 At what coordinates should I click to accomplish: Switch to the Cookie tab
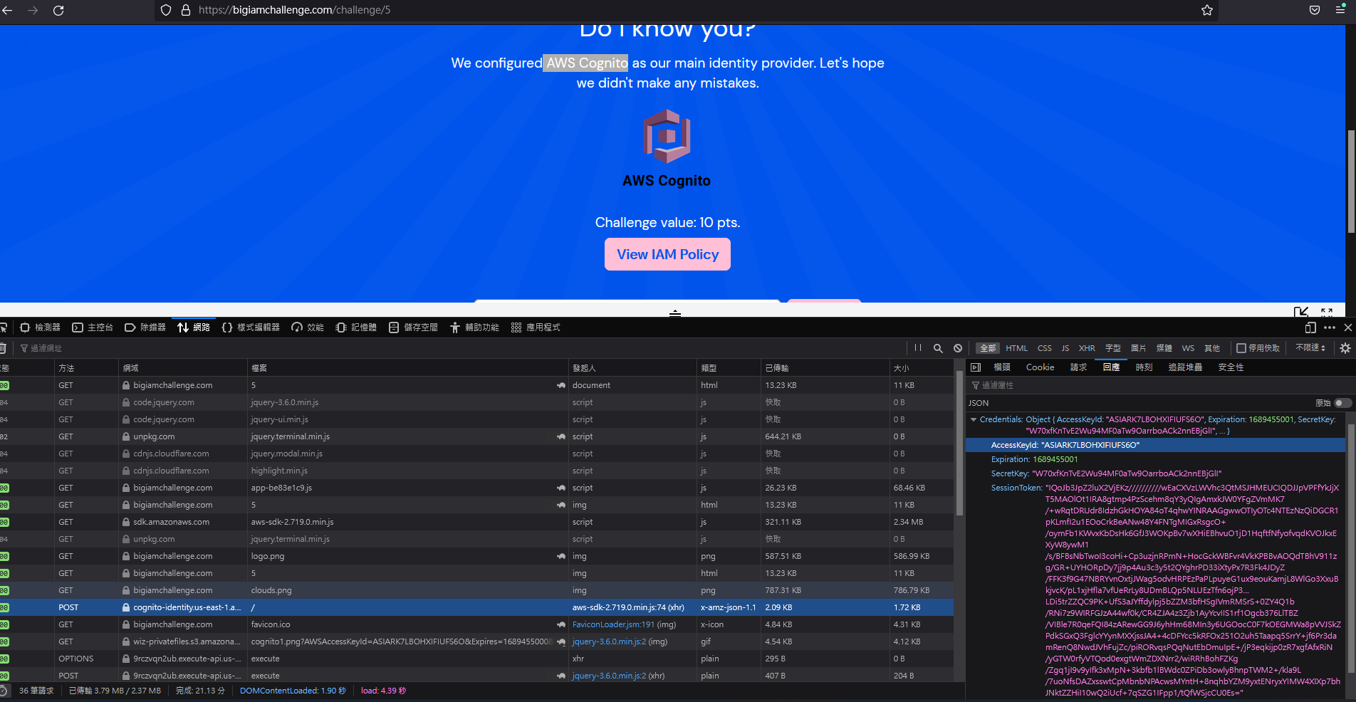(x=1040, y=367)
